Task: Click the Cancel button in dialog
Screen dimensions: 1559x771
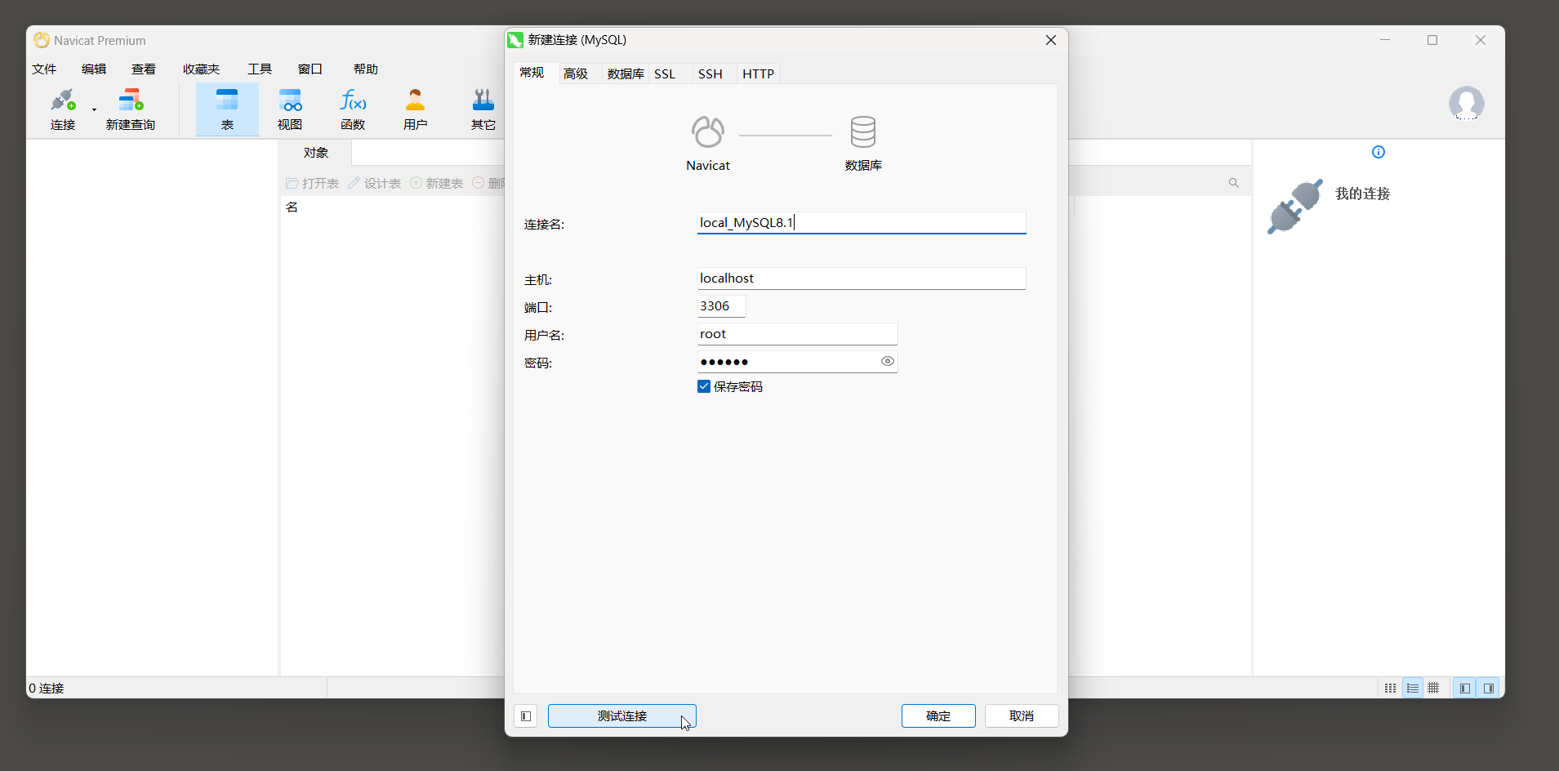Action: pyautogui.click(x=1022, y=716)
